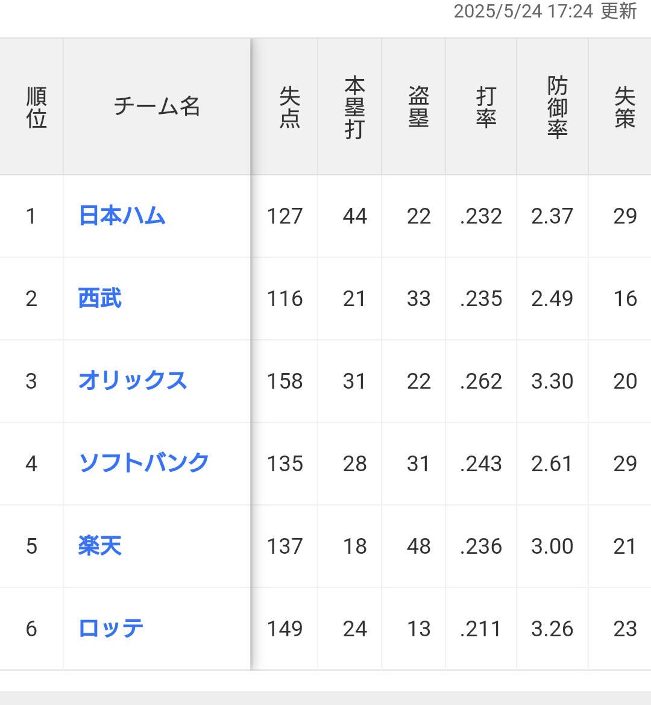Click the 順位 column header
This screenshot has width=651, height=705.
tap(36, 107)
